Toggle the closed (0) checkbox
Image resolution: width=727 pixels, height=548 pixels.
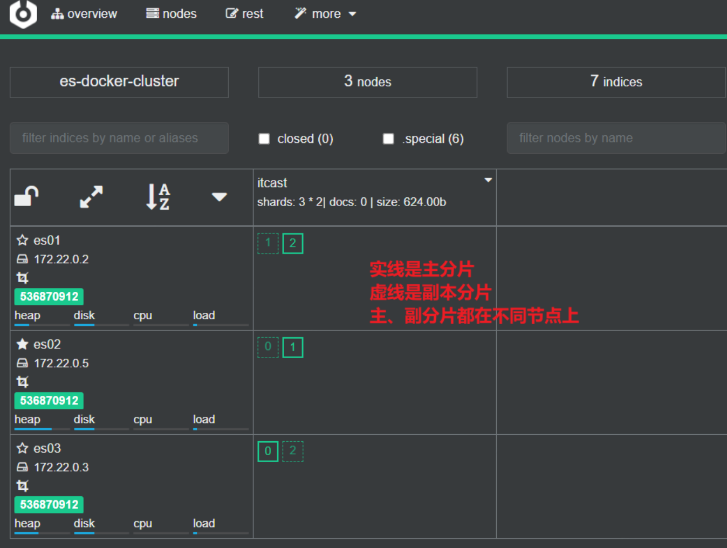(264, 139)
